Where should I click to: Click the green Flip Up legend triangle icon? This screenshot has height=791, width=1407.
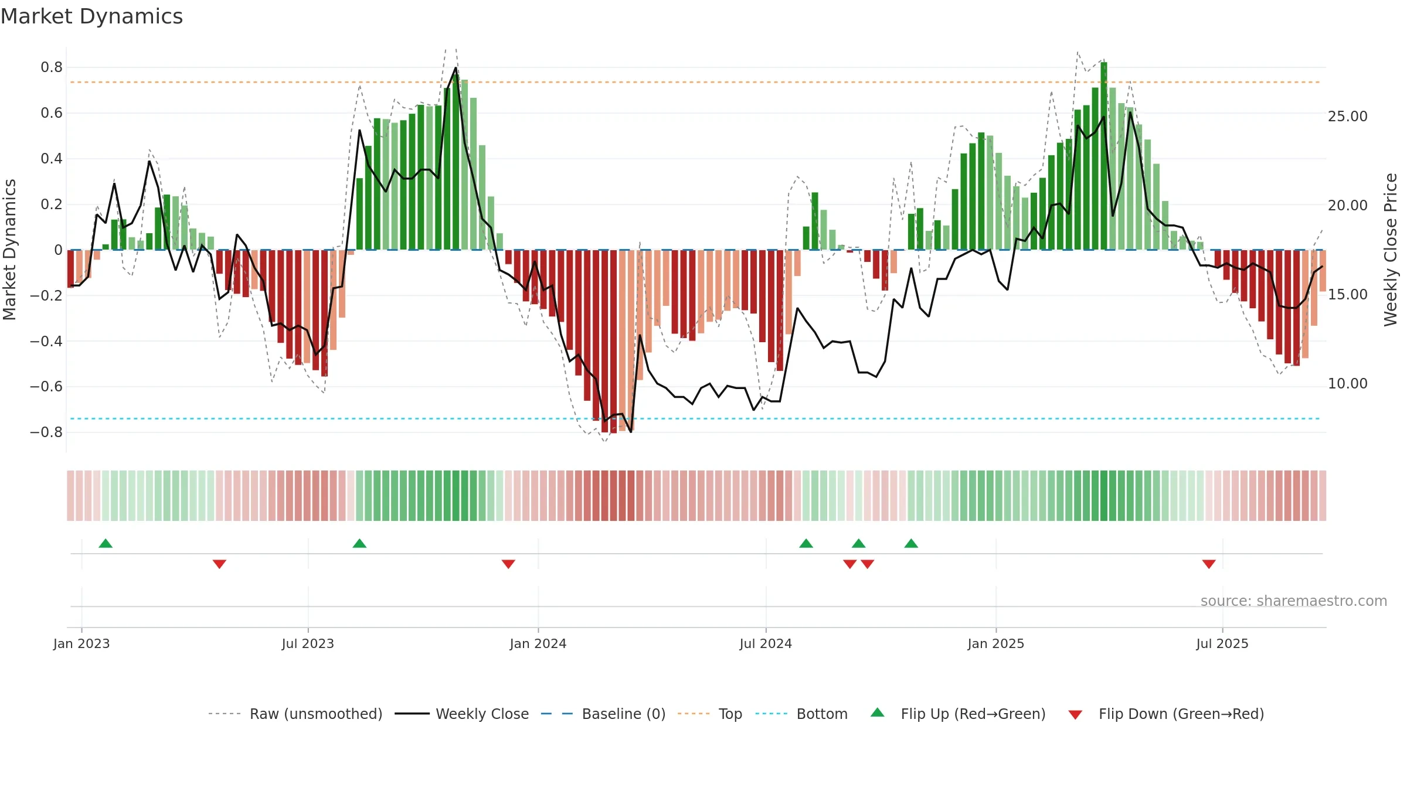pyautogui.click(x=878, y=712)
